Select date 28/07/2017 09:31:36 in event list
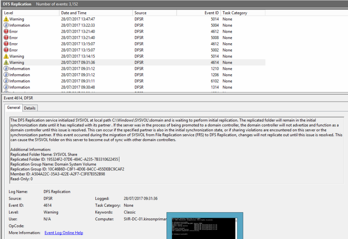 [x=78, y=63]
